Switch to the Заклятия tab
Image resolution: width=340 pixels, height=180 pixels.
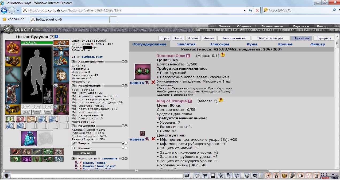pos(187,44)
